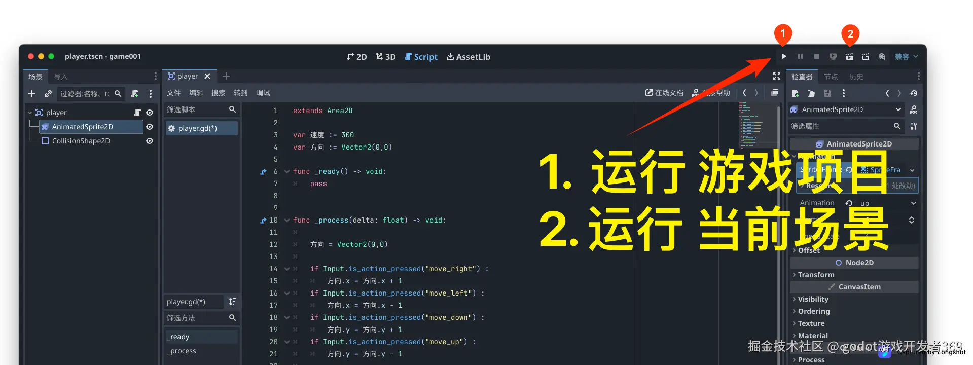
Task: Open the AssetLib workspace
Action: click(x=469, y=57)
